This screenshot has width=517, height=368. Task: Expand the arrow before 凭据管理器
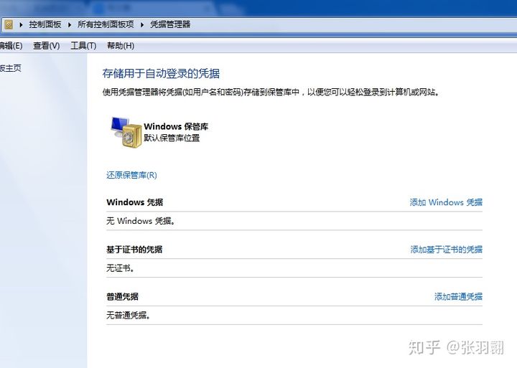142,24
